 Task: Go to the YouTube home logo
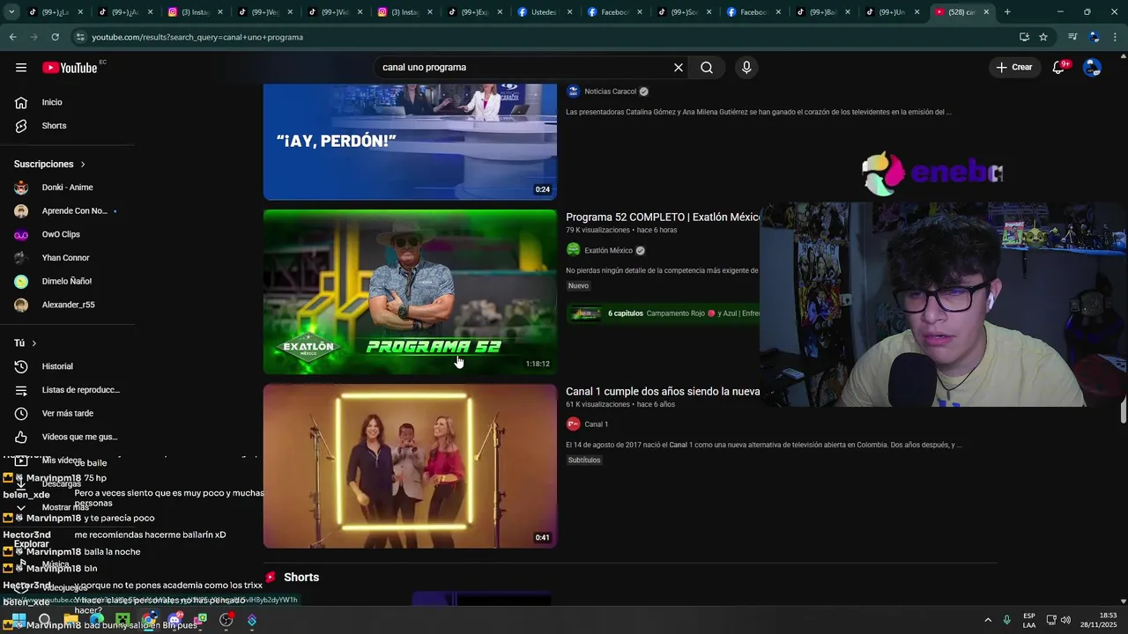point(70,68)
